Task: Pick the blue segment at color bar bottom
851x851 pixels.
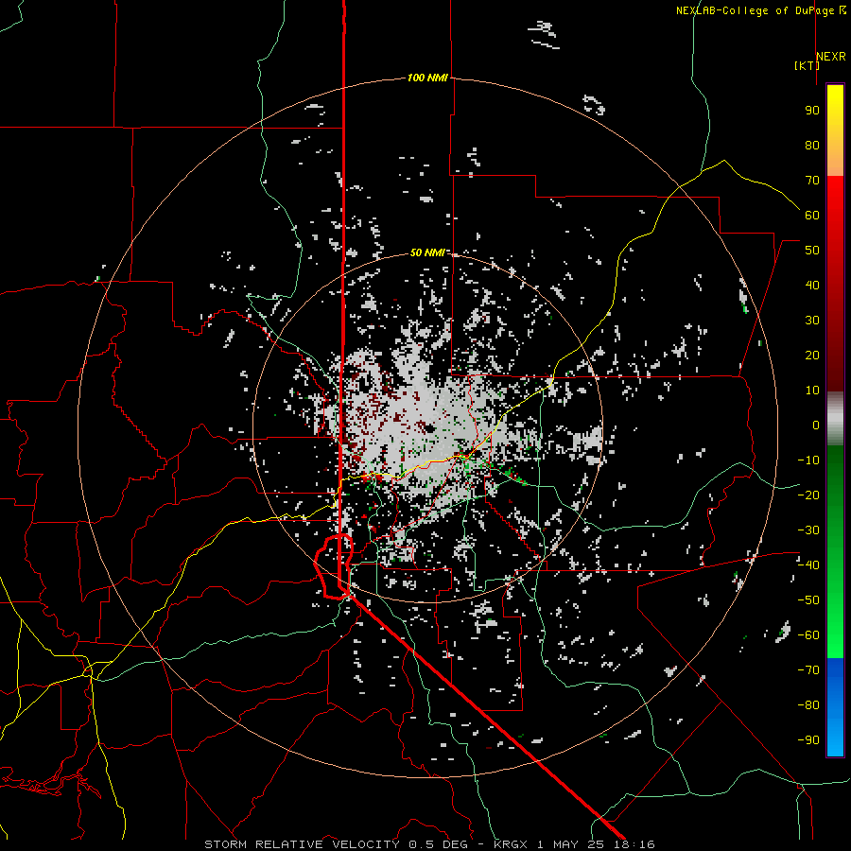Action: coord(835,707)
